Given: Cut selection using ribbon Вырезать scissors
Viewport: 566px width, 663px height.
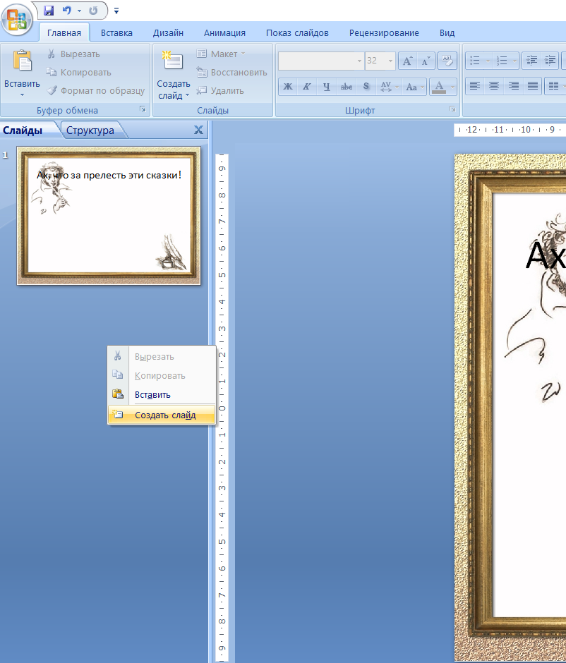Looking at the screenshot, I should click(73, 54).
